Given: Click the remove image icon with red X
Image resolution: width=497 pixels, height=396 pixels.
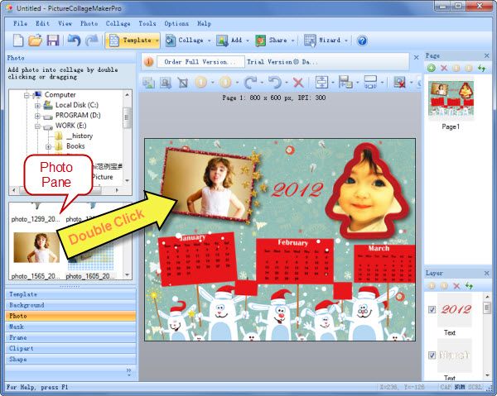Looking at the screenshot, I should 399,83.
